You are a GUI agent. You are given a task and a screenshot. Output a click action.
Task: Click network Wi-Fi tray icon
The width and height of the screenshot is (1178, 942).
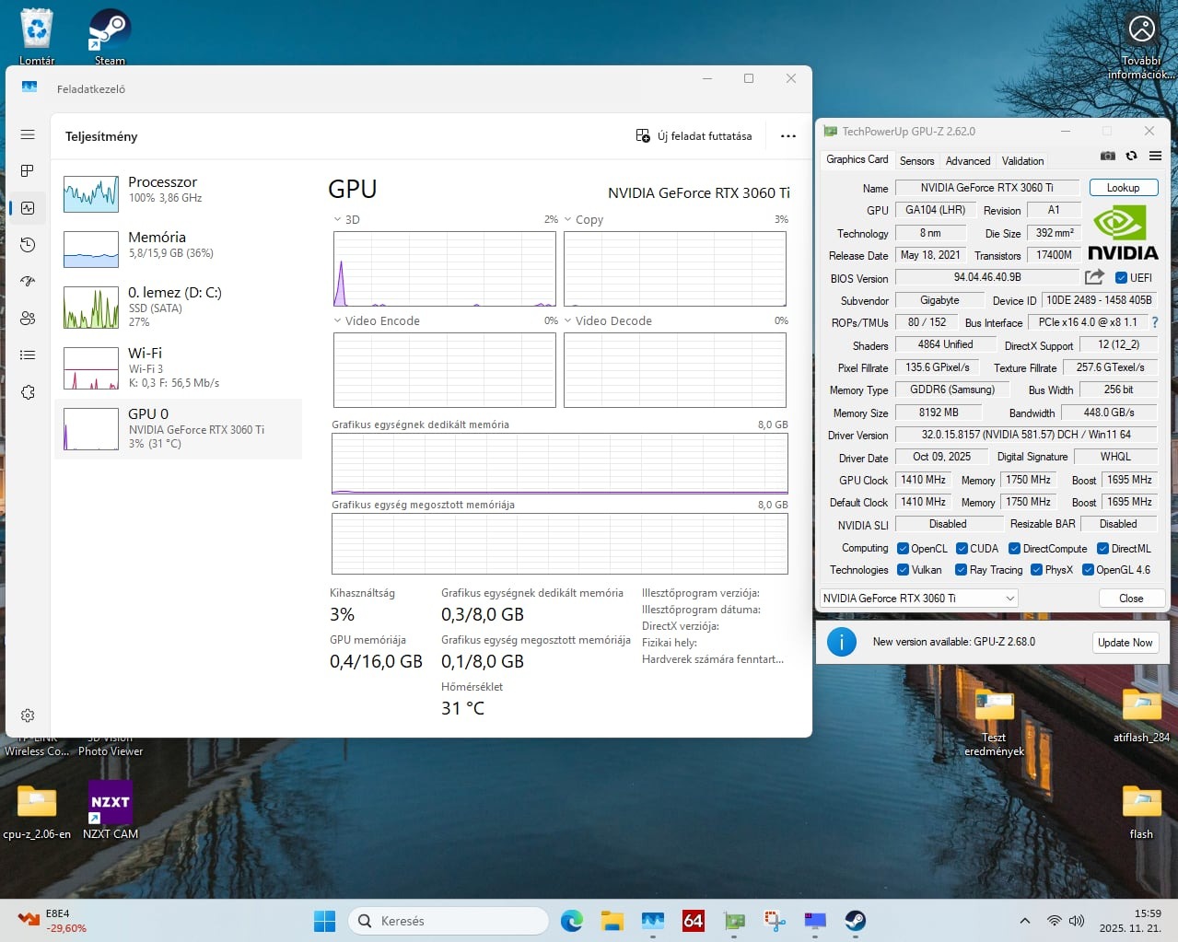click(1054, 921)
